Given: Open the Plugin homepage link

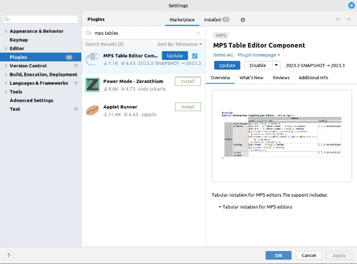Looking at the screenshot, I should point(259,55).
